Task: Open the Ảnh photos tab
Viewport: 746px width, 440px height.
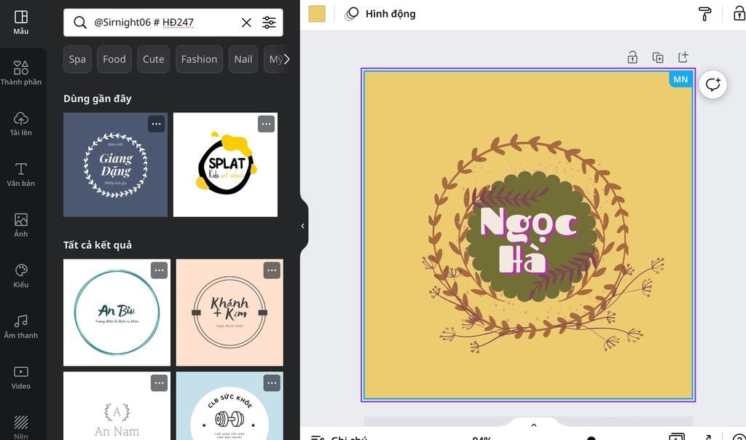Action: [x=21, y=225]
